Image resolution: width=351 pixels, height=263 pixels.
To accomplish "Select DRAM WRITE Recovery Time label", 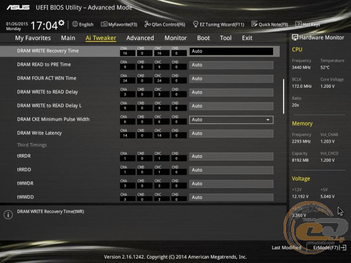I will [x=48, y=51].
